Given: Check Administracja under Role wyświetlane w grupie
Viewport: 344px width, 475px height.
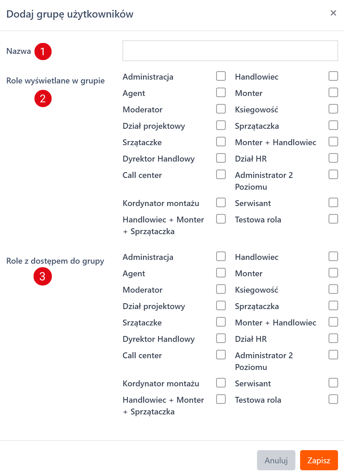Looking at the screenshot, I should click(221, 76).
